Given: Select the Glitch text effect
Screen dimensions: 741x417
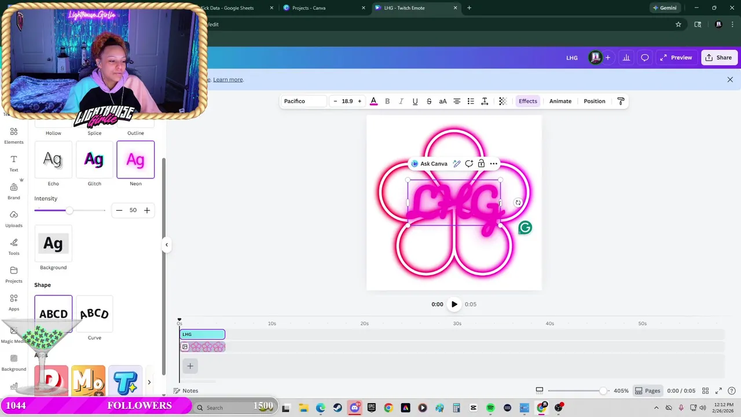Looking at the screenshot, I should [x=94, y=159].
